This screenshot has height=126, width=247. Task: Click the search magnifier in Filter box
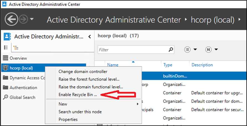pos(171,50)
